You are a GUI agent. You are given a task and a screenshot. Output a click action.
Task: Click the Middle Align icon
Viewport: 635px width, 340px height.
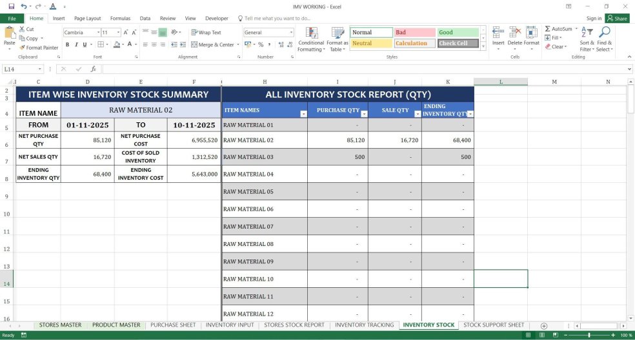coord(154,32)
